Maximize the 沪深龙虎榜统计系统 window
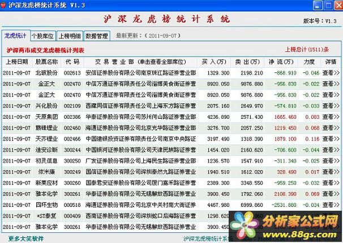This screenshot has width=343, height=243. click(328, 5)
